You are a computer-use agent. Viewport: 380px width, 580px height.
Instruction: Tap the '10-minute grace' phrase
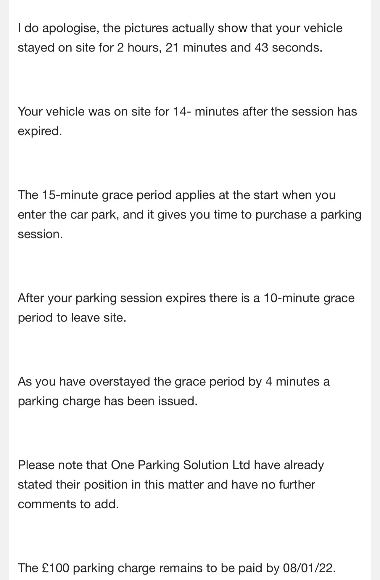tap(309, 298)
